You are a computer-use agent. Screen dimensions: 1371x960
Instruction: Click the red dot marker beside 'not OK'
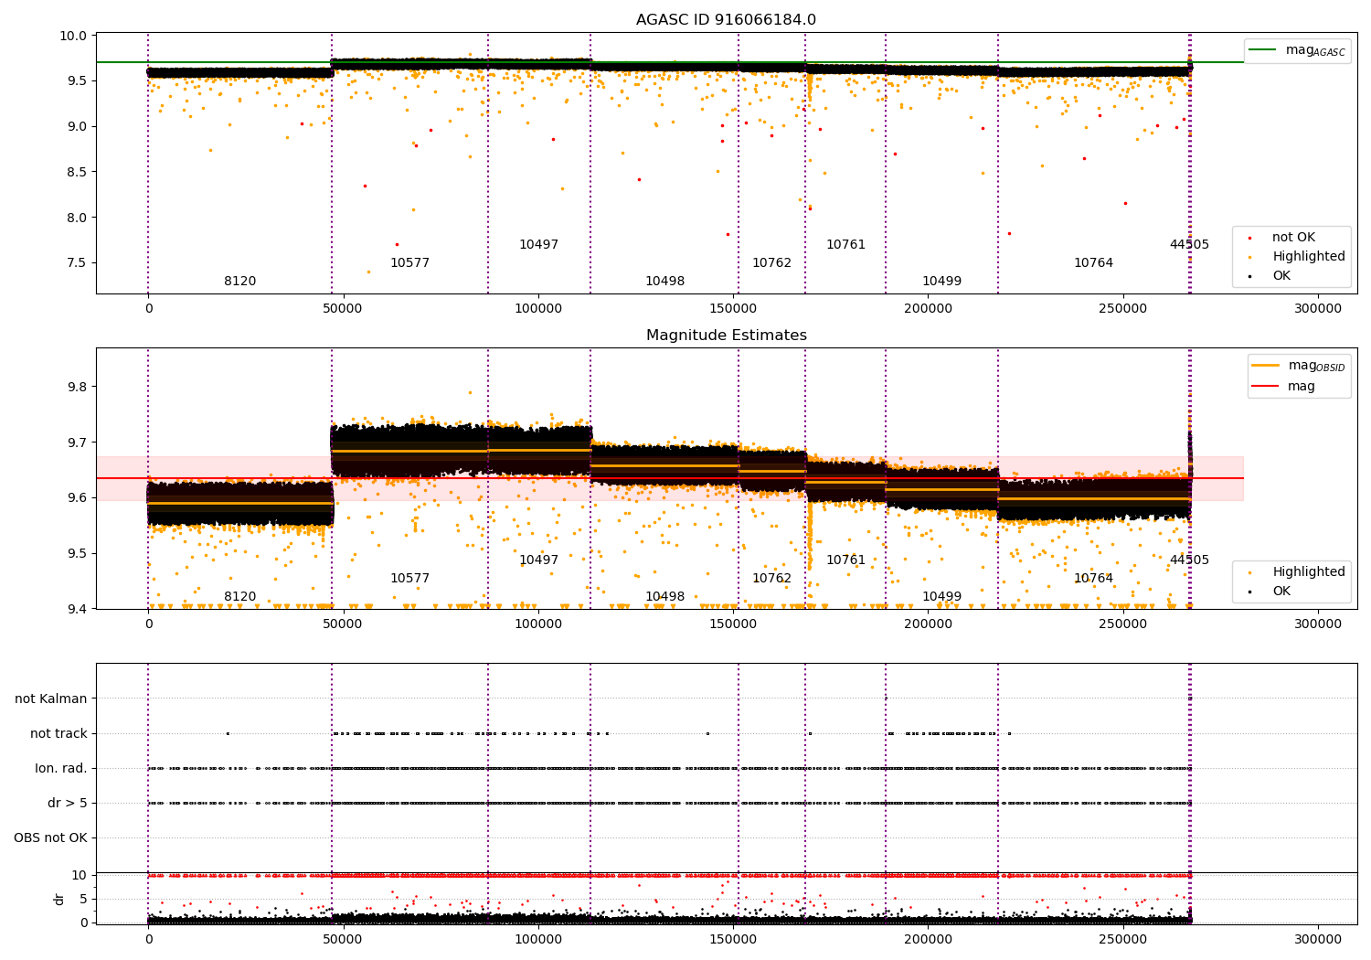pyautogui.click(x=1249, y=238)
